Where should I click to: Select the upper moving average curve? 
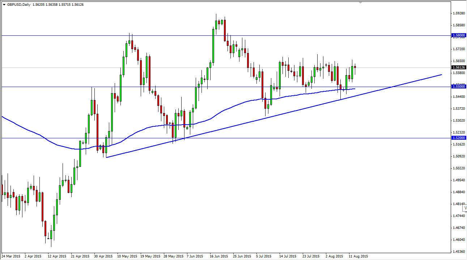tap(289, 96)
